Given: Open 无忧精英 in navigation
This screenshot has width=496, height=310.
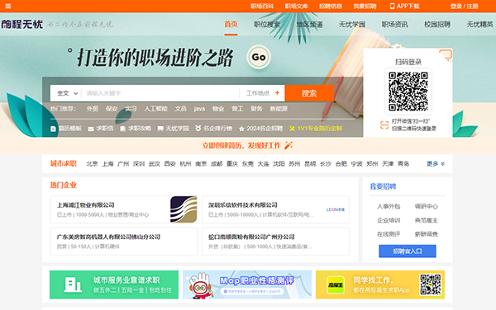Looking at the screenshot, I should point(479,24).
